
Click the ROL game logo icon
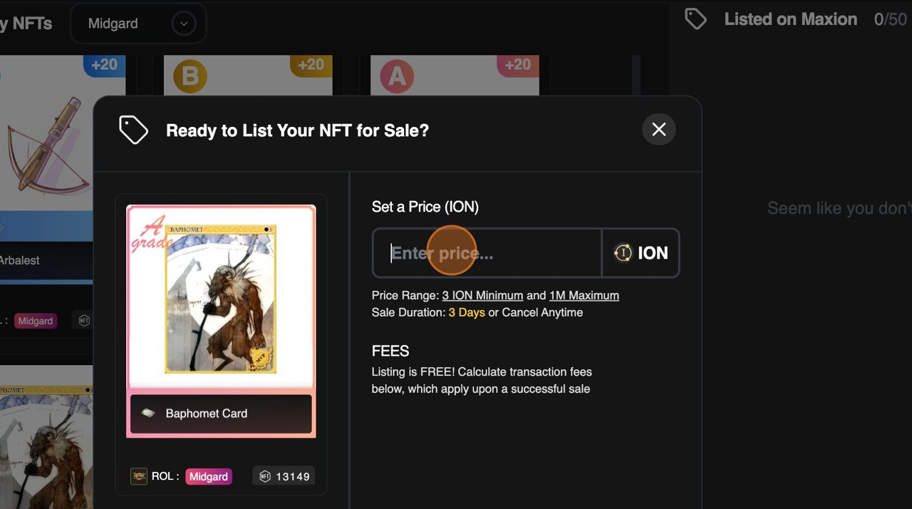139,476
